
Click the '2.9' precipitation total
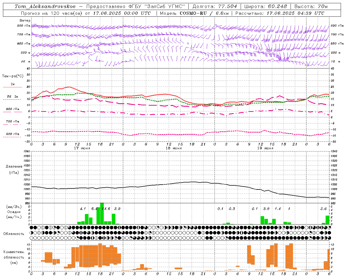tap(117, 209)
